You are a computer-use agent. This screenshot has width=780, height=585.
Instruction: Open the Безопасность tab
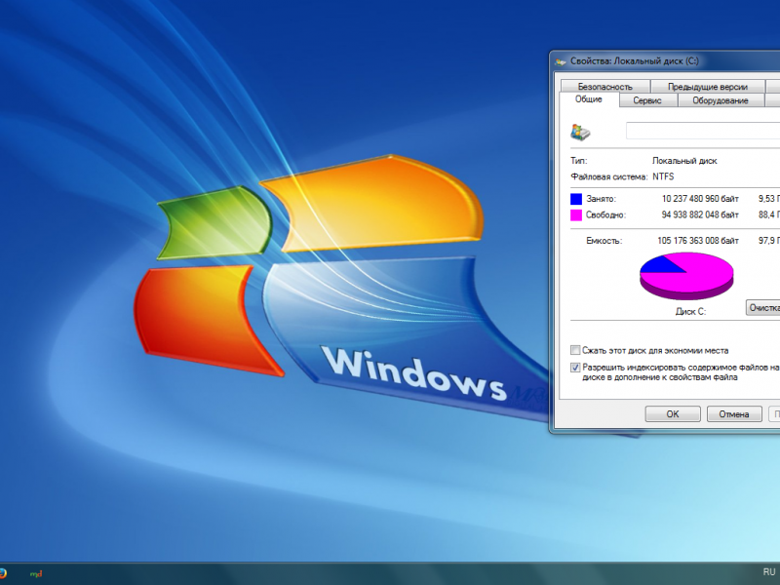point(604,87)
